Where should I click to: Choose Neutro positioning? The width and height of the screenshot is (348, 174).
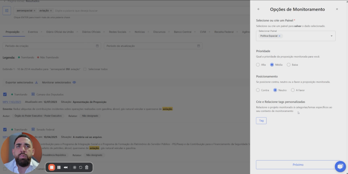pos(275,90)
